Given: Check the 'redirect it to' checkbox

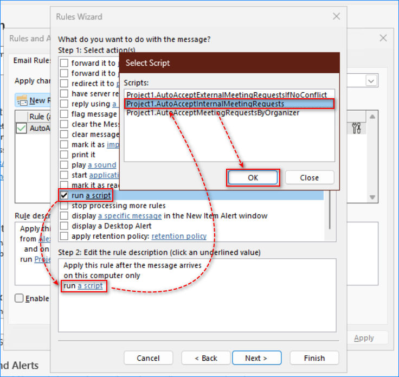Looking at the screenshot, I should (64, 83).
